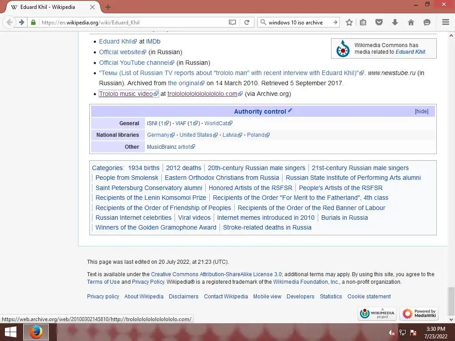Viewport: 455px width, 341px height.
Task: Open the Latvia library link
Action: (232, 135)
